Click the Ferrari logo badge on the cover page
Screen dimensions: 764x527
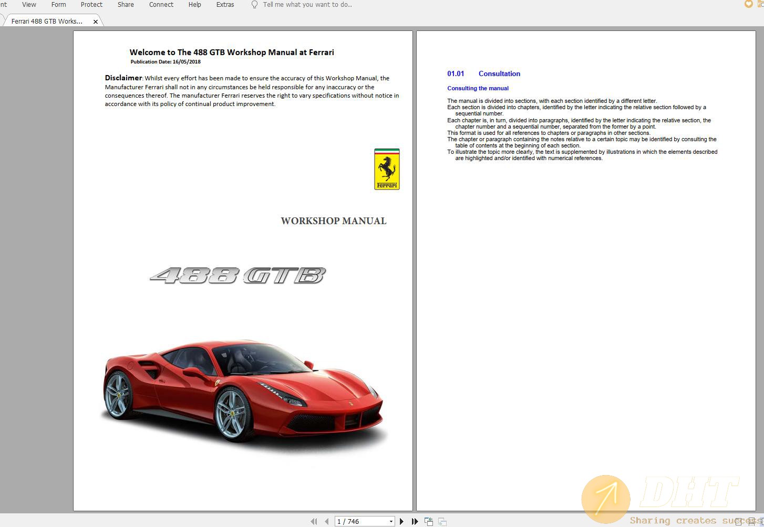coord(387,169)
